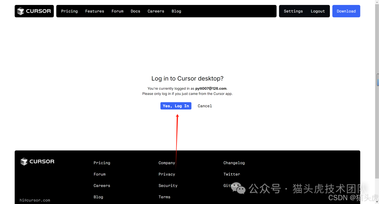Open Company link in the footer
Image resolution: width=379 pixels, height=204 pixels.
[167, 163]
